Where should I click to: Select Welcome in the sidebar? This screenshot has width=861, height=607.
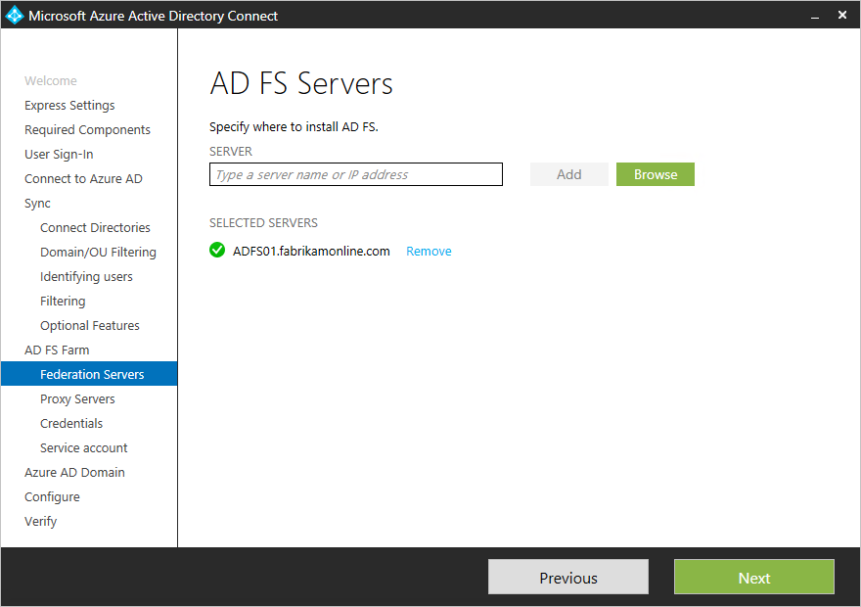(51, 80)
